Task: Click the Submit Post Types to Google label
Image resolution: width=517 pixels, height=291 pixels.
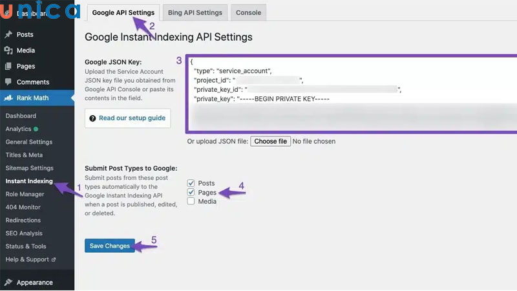Action: tap(131, 168)
